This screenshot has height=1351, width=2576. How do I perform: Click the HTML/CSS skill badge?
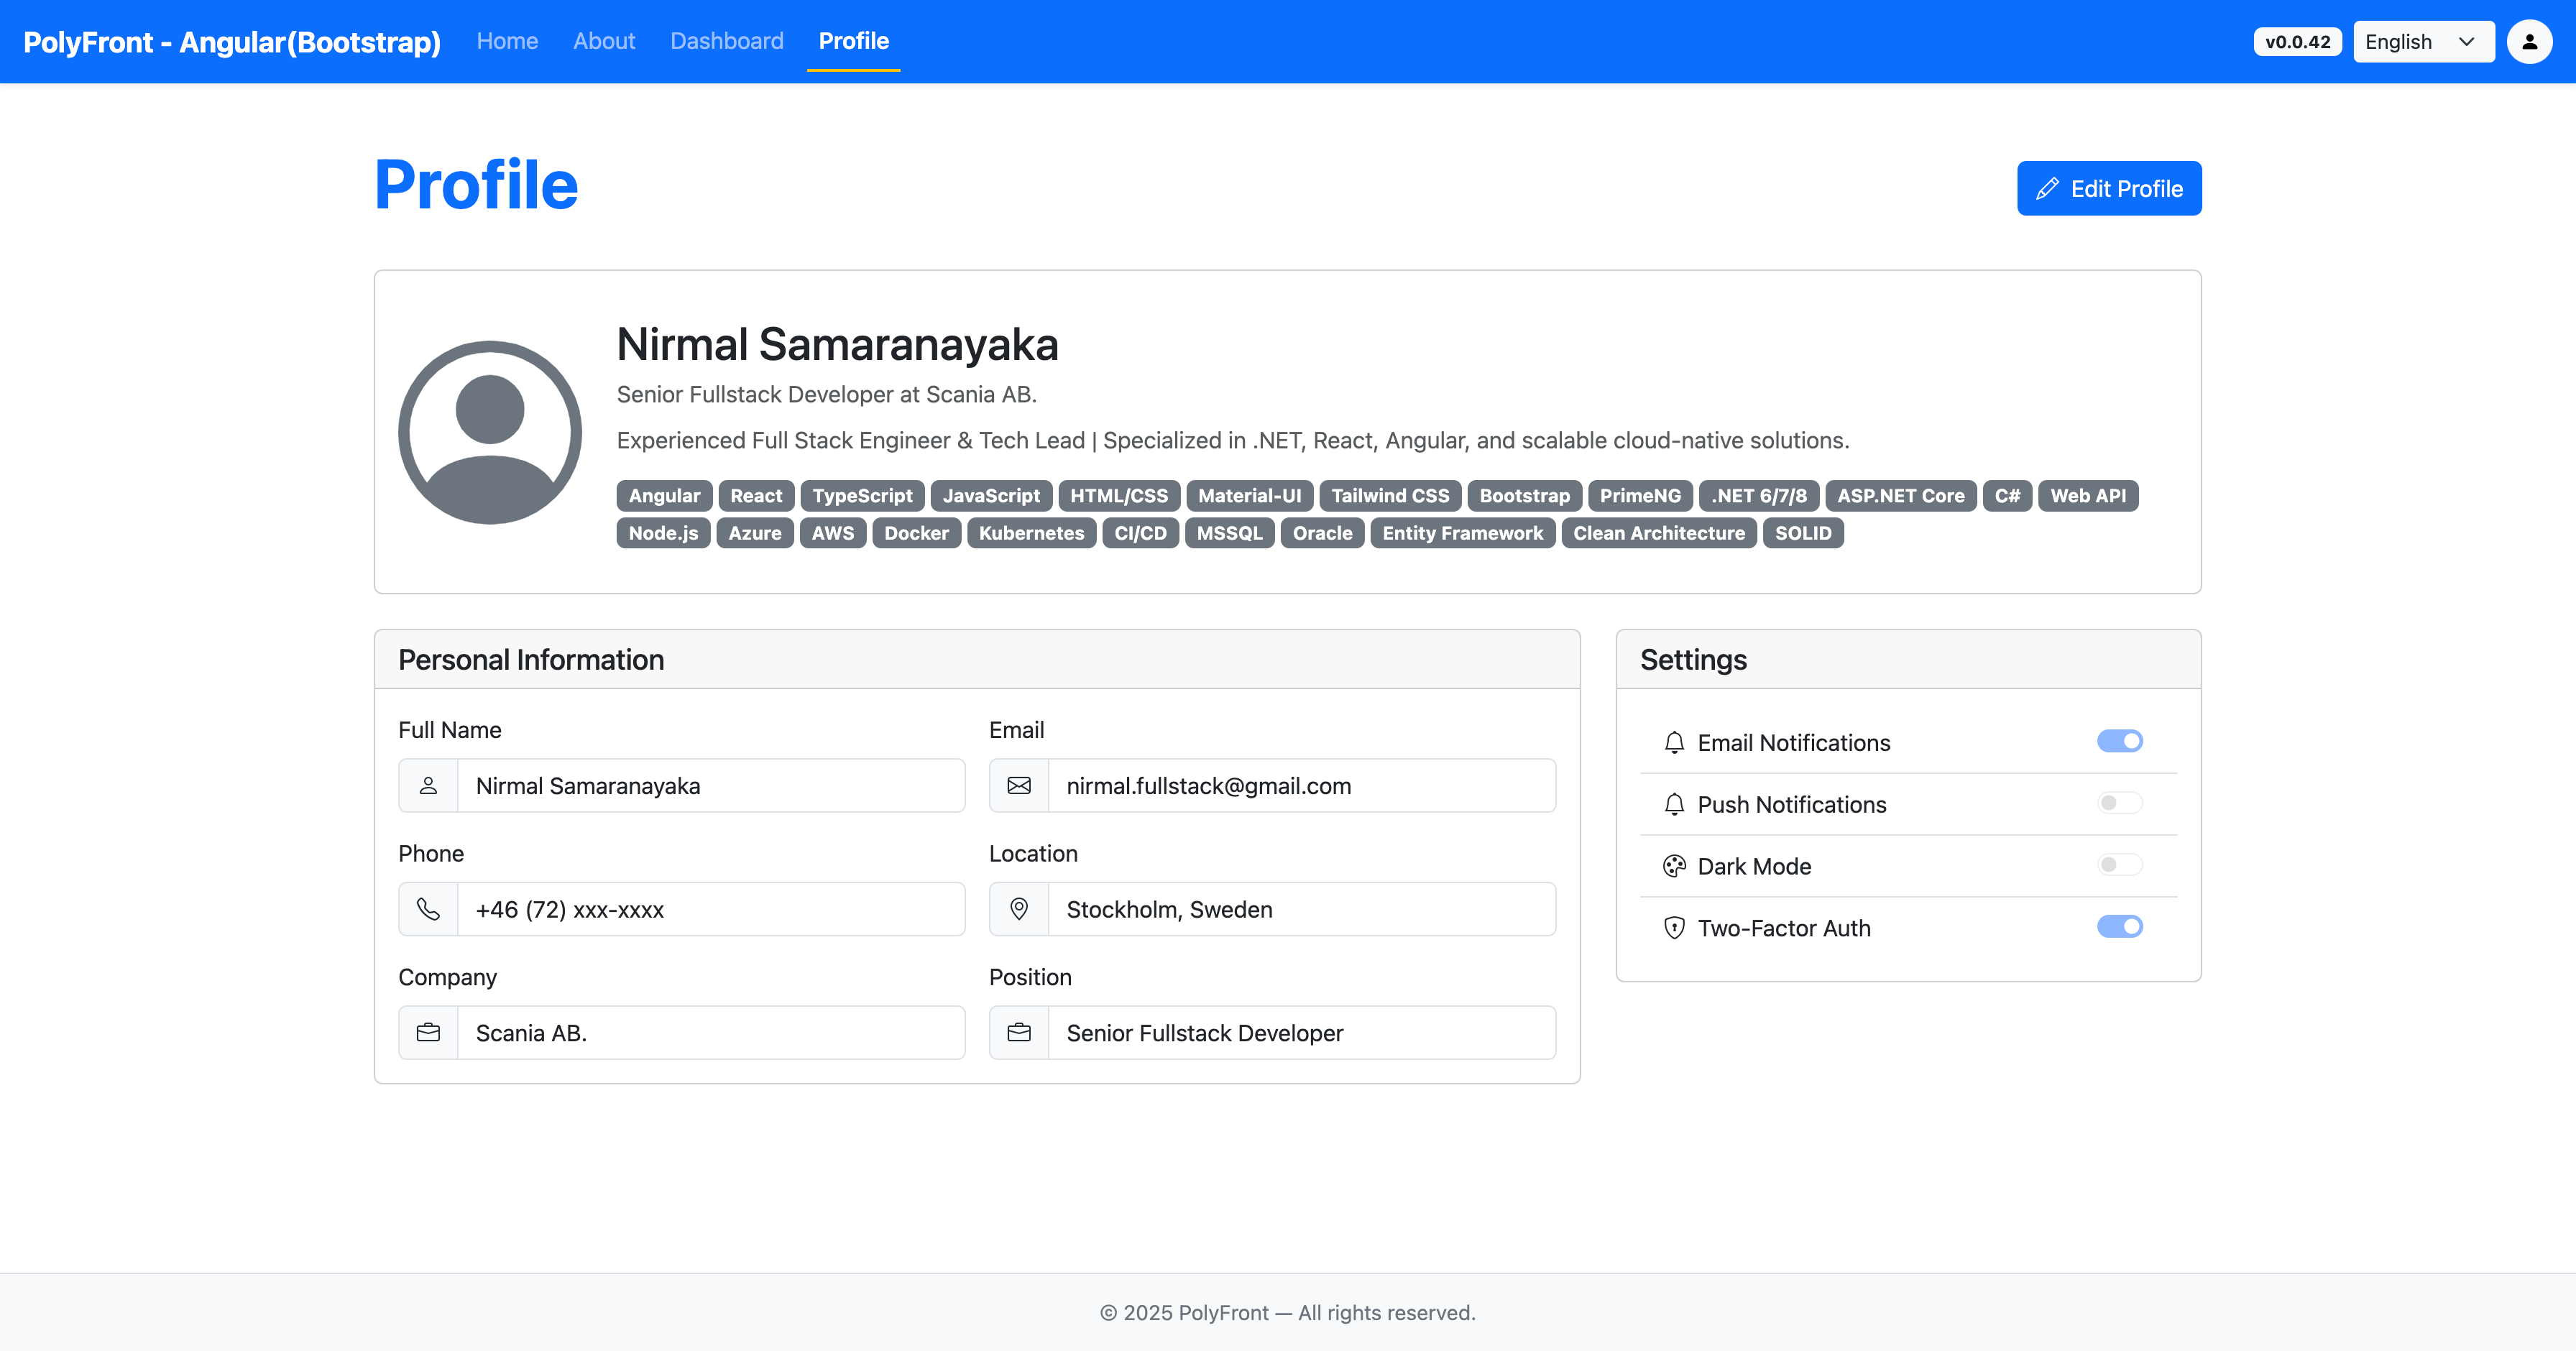pyautogui.click(x=1119, y=495)
